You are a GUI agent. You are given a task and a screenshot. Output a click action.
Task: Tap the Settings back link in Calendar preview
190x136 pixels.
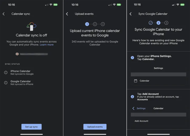[139, 108]
